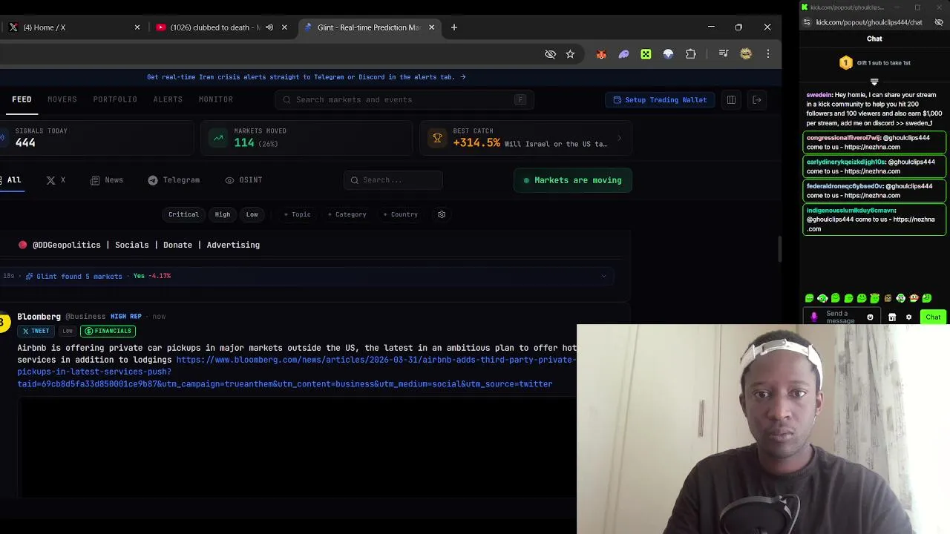This screenshot has width=950, height=534.
Task: Focus the Search markets and events field
Action: pos(404,99)
